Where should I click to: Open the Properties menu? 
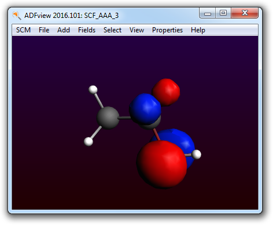coord(167,30)
